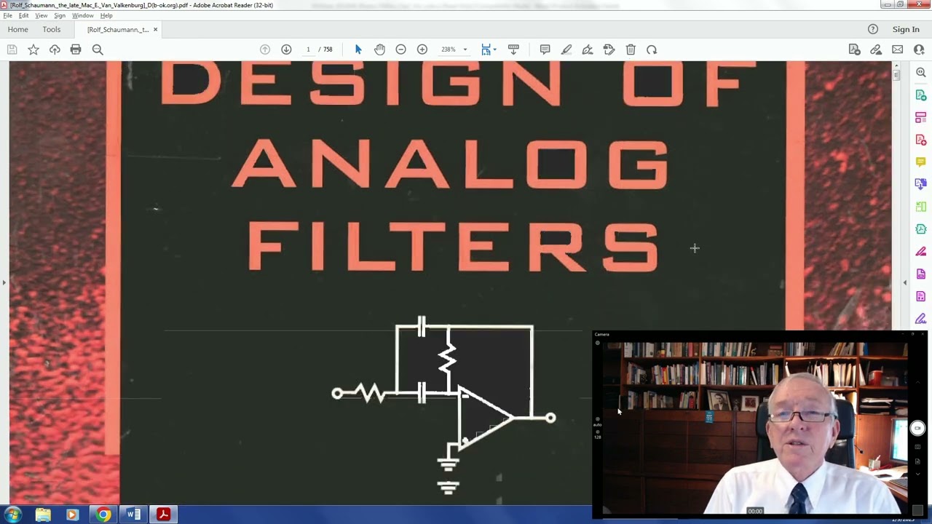Click the scrolling mode icon

[513, 49]
